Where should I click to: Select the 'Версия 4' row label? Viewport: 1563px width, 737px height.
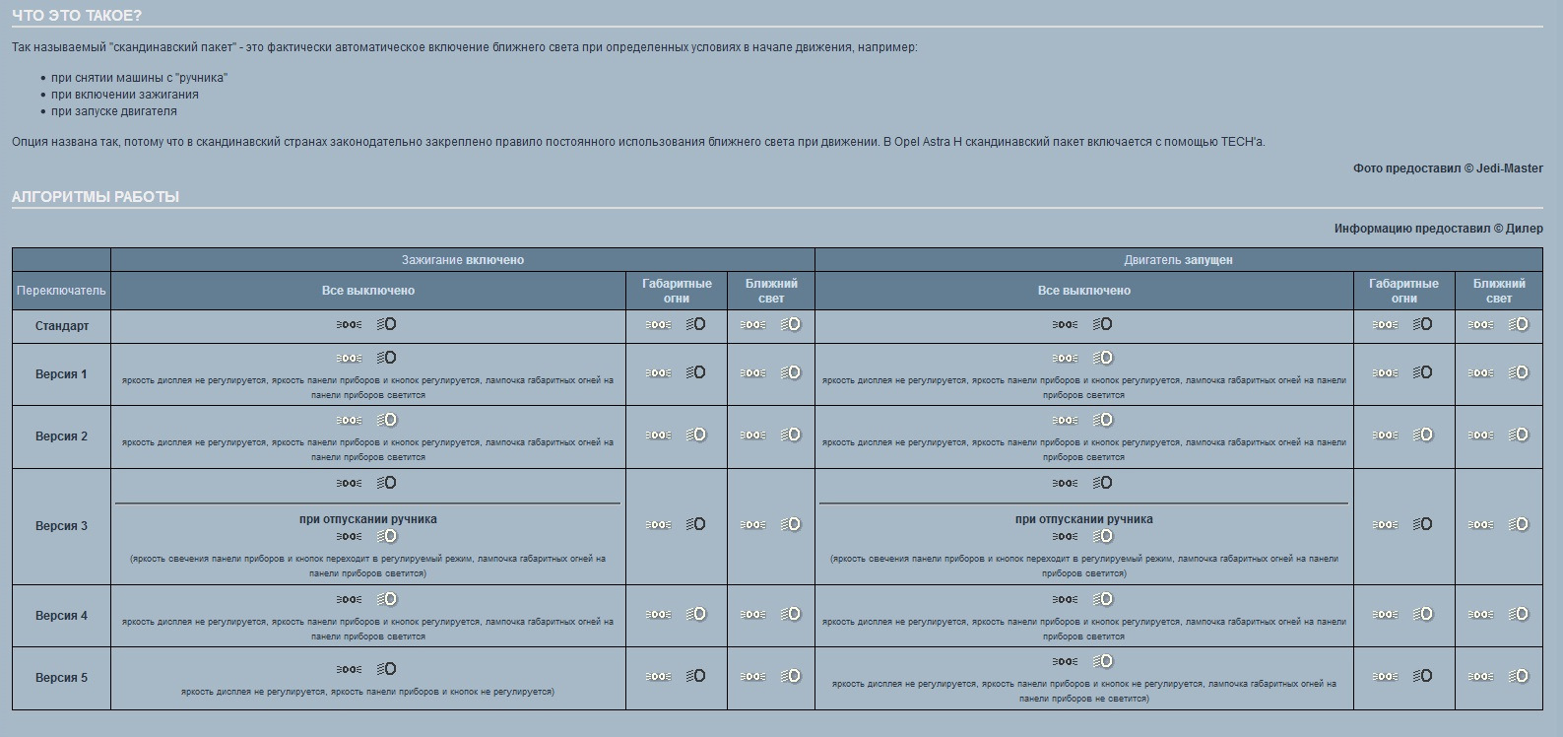point(61,616)
